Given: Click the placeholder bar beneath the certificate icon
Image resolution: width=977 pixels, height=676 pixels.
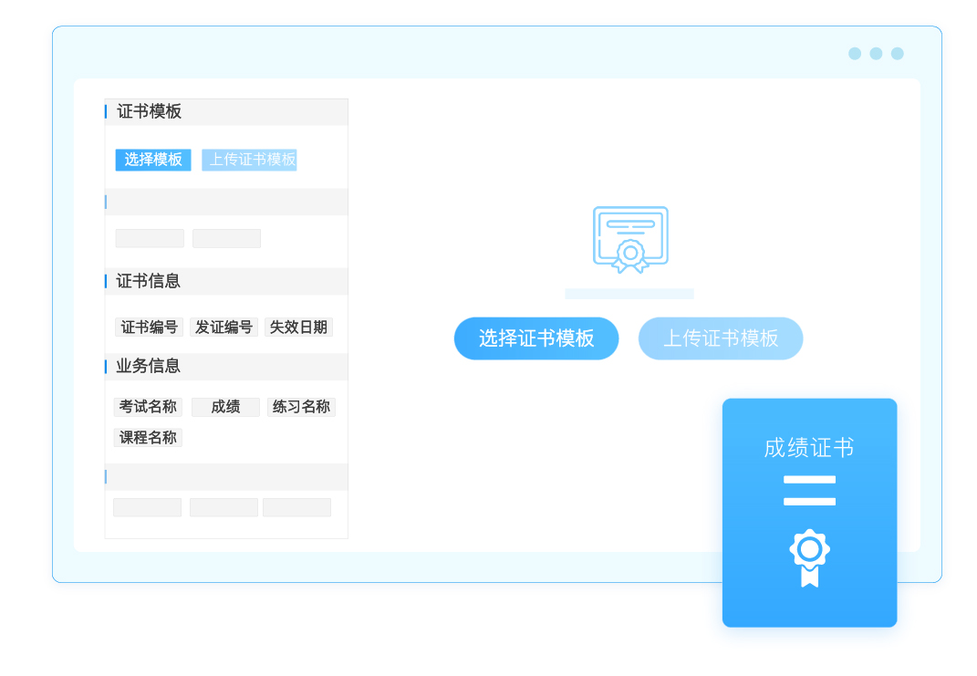Looking at the screenshot, I should point(629,294).
